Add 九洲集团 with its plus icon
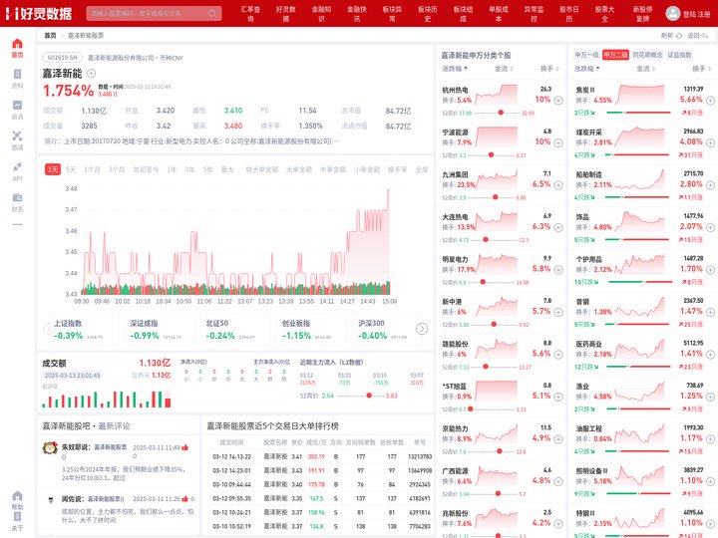Screen dimensions: 718x538 click(558, 185)
